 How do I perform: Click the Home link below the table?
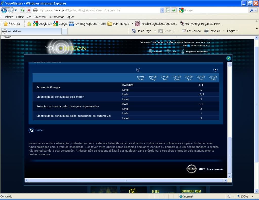(x=39, y=130)
